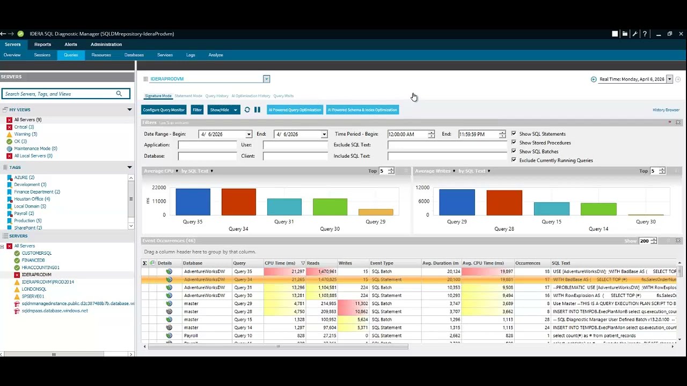Open the Date Range End date dropdown
687x386 pixels.
coord(324,135)
